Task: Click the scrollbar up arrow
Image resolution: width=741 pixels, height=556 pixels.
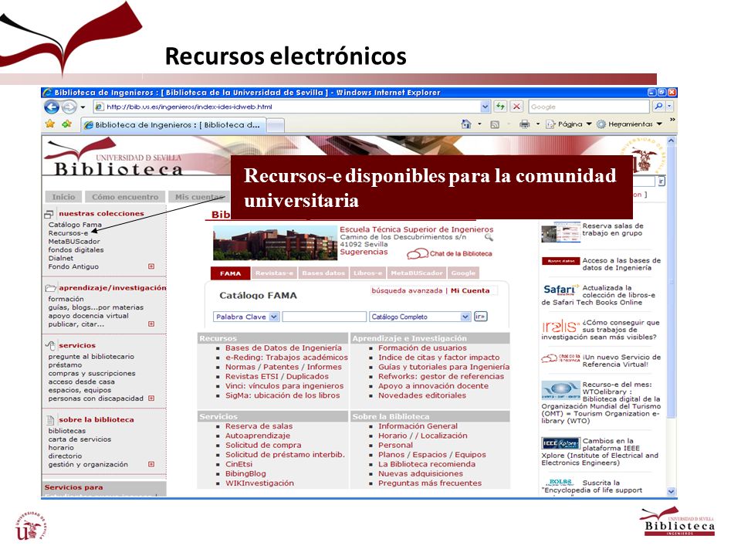Action: tap(671, 141)
